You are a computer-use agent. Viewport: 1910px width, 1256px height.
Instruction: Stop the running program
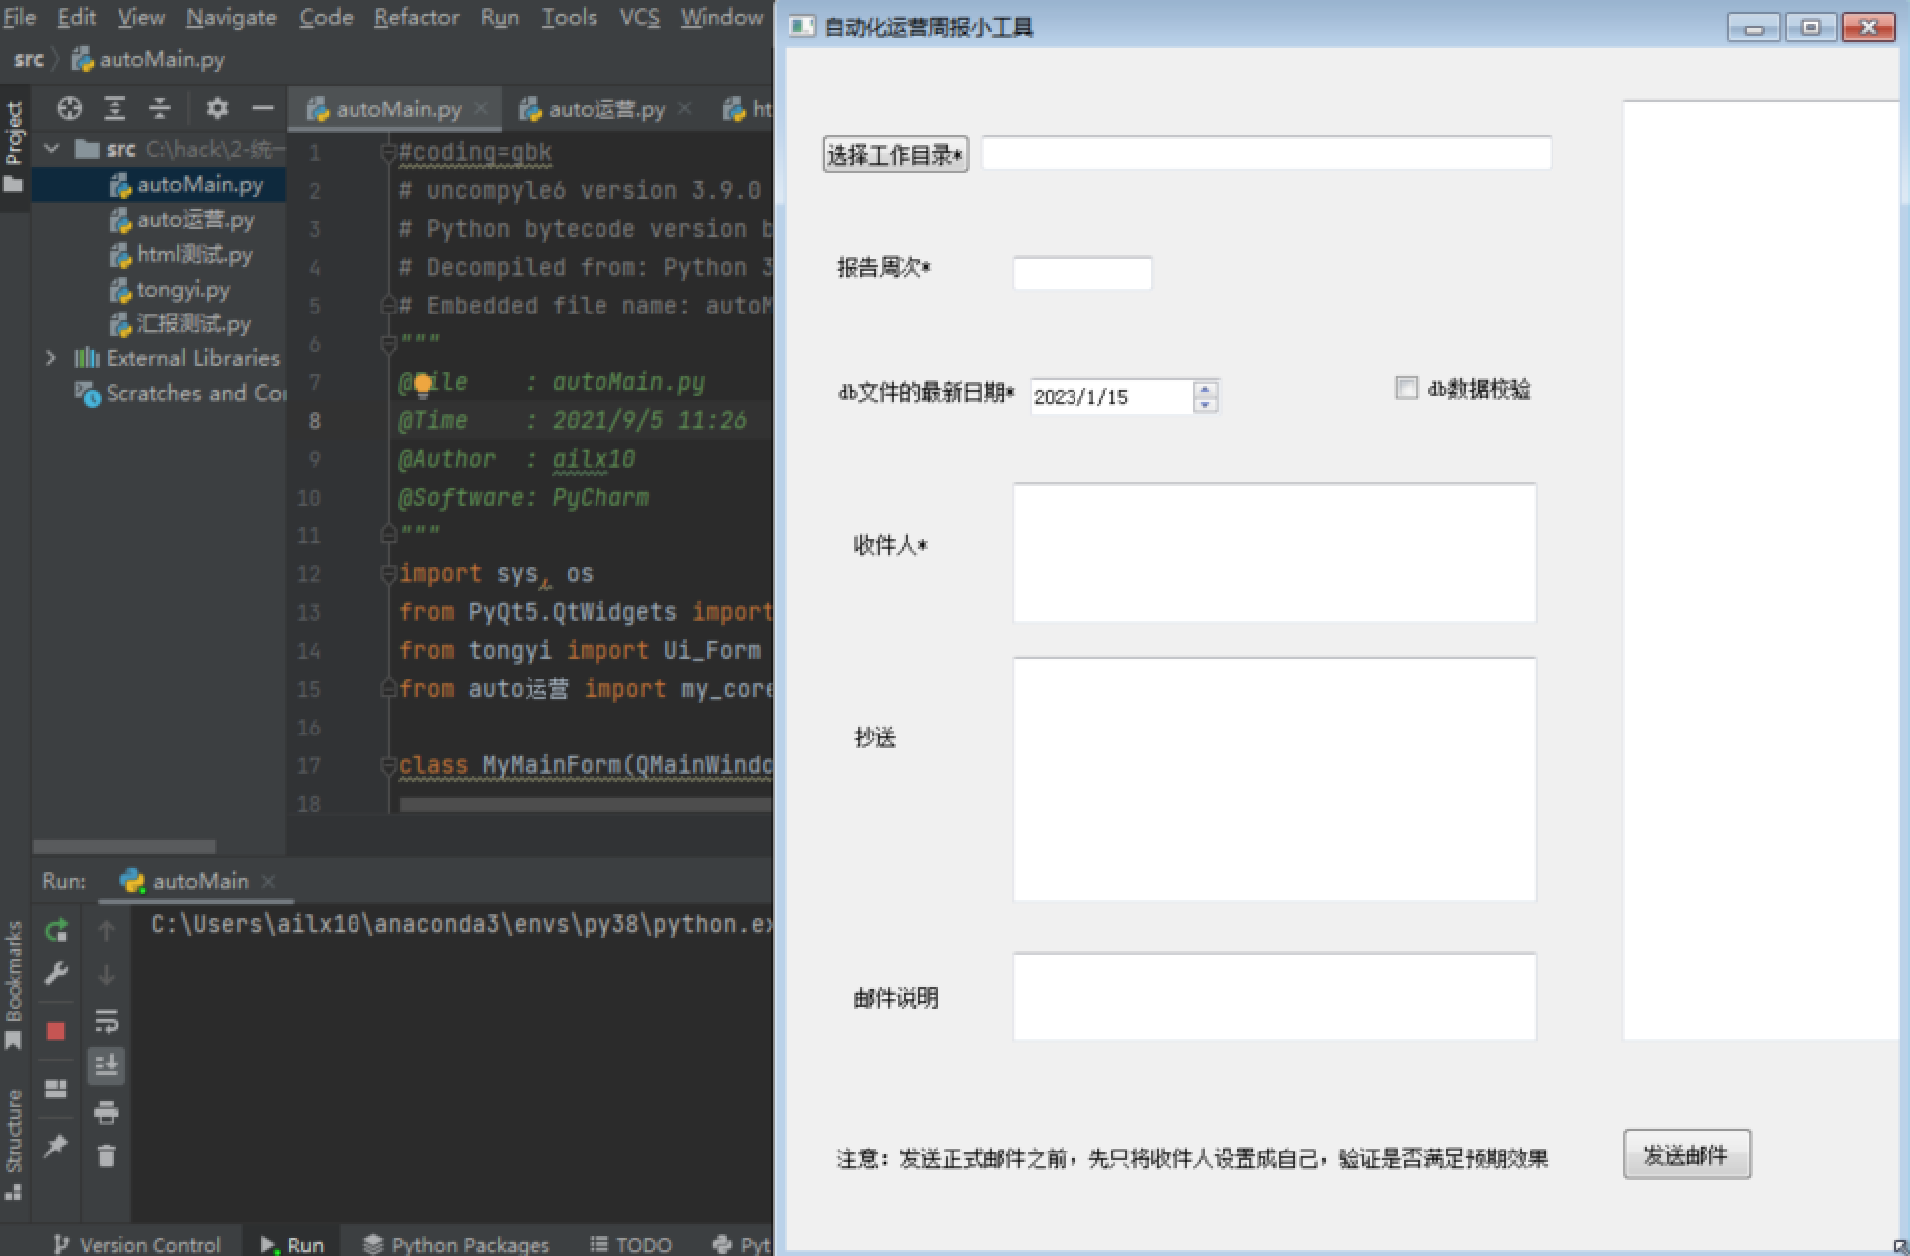pos(56,1031)
